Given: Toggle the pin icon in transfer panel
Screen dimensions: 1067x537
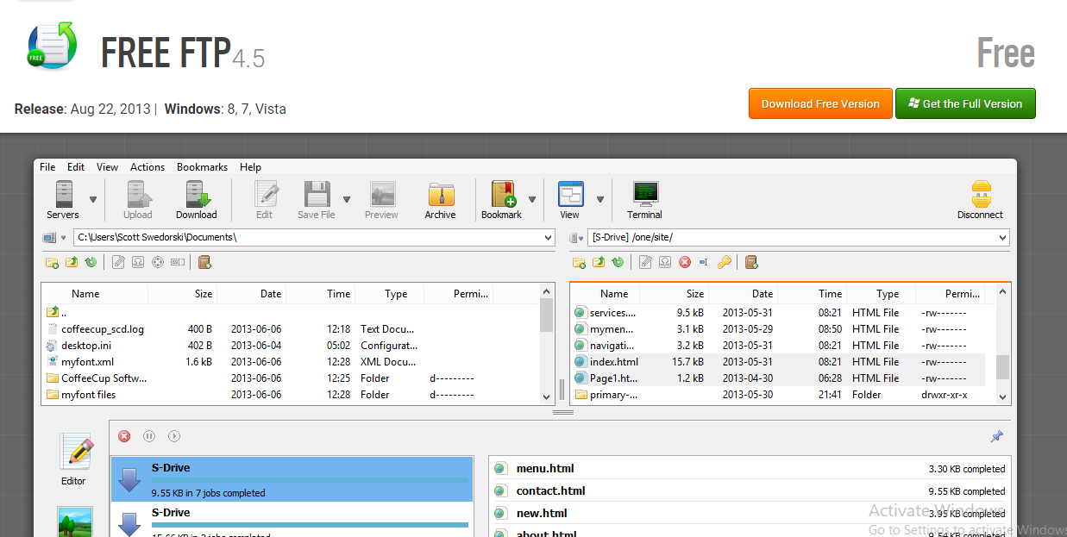Looking at the screenshot, I should (x=996, y=437).
